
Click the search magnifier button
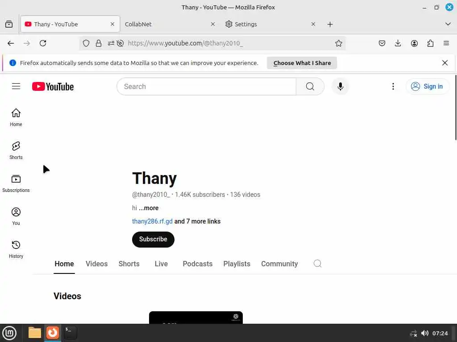[310, 86]
